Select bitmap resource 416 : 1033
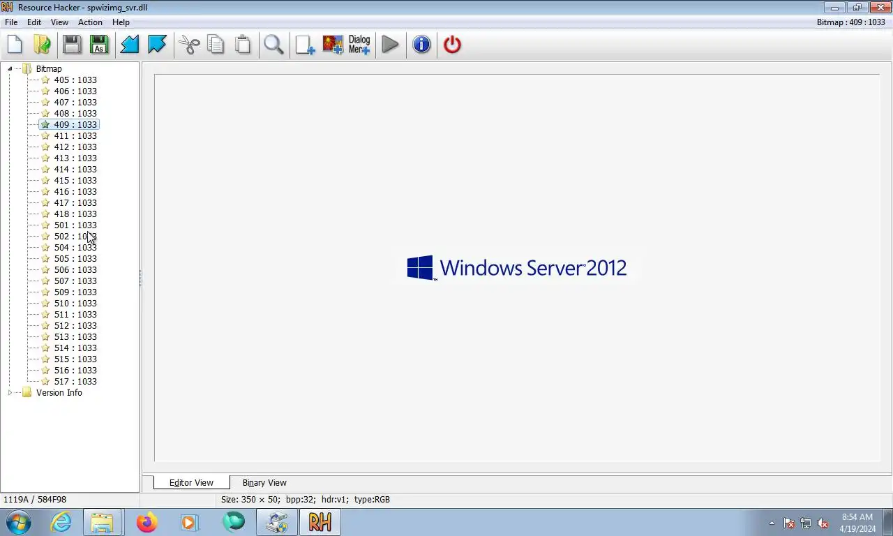Image resolution: width=893 pixels, height=536 pixels. click(x=75, y=191)
